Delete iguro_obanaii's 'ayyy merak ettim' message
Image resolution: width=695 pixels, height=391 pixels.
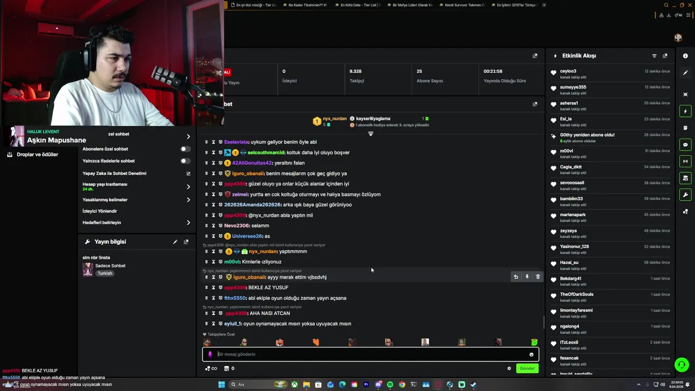(x=538, y=277)
